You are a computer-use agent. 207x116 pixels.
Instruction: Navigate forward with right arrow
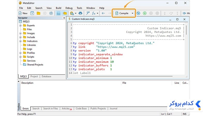coord(109,13)
